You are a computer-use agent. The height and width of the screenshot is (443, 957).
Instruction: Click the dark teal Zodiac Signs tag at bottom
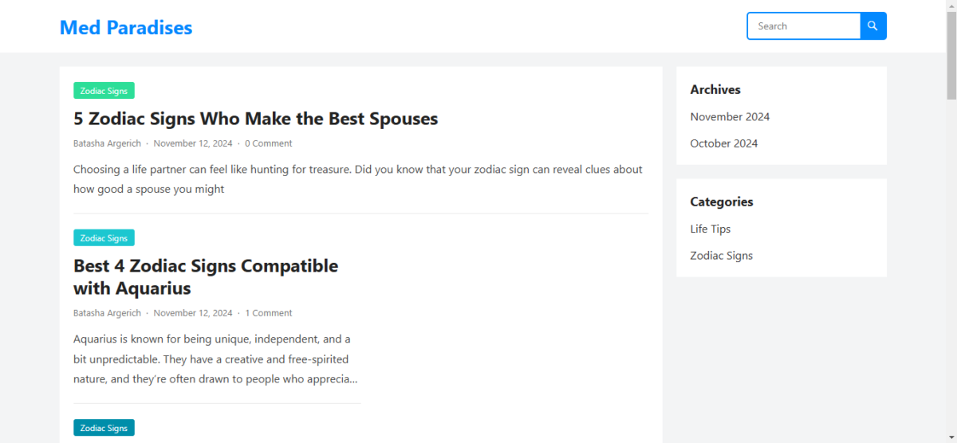coord(104,428)
